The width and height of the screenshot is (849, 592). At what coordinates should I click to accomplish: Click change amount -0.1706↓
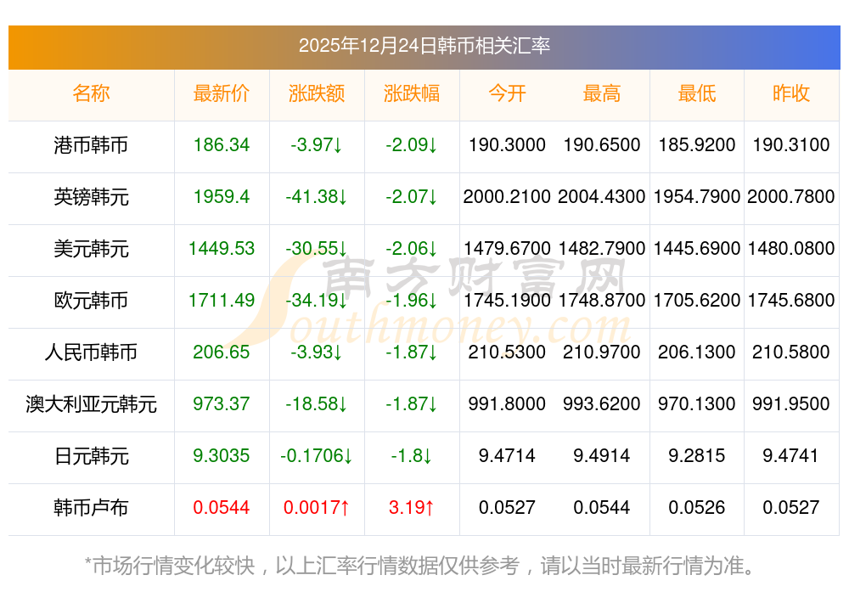click(x=317, y=456)
